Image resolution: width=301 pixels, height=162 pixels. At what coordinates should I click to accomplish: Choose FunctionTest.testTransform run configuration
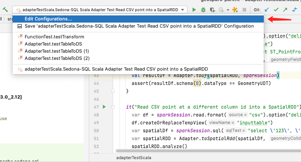point(54,37)
